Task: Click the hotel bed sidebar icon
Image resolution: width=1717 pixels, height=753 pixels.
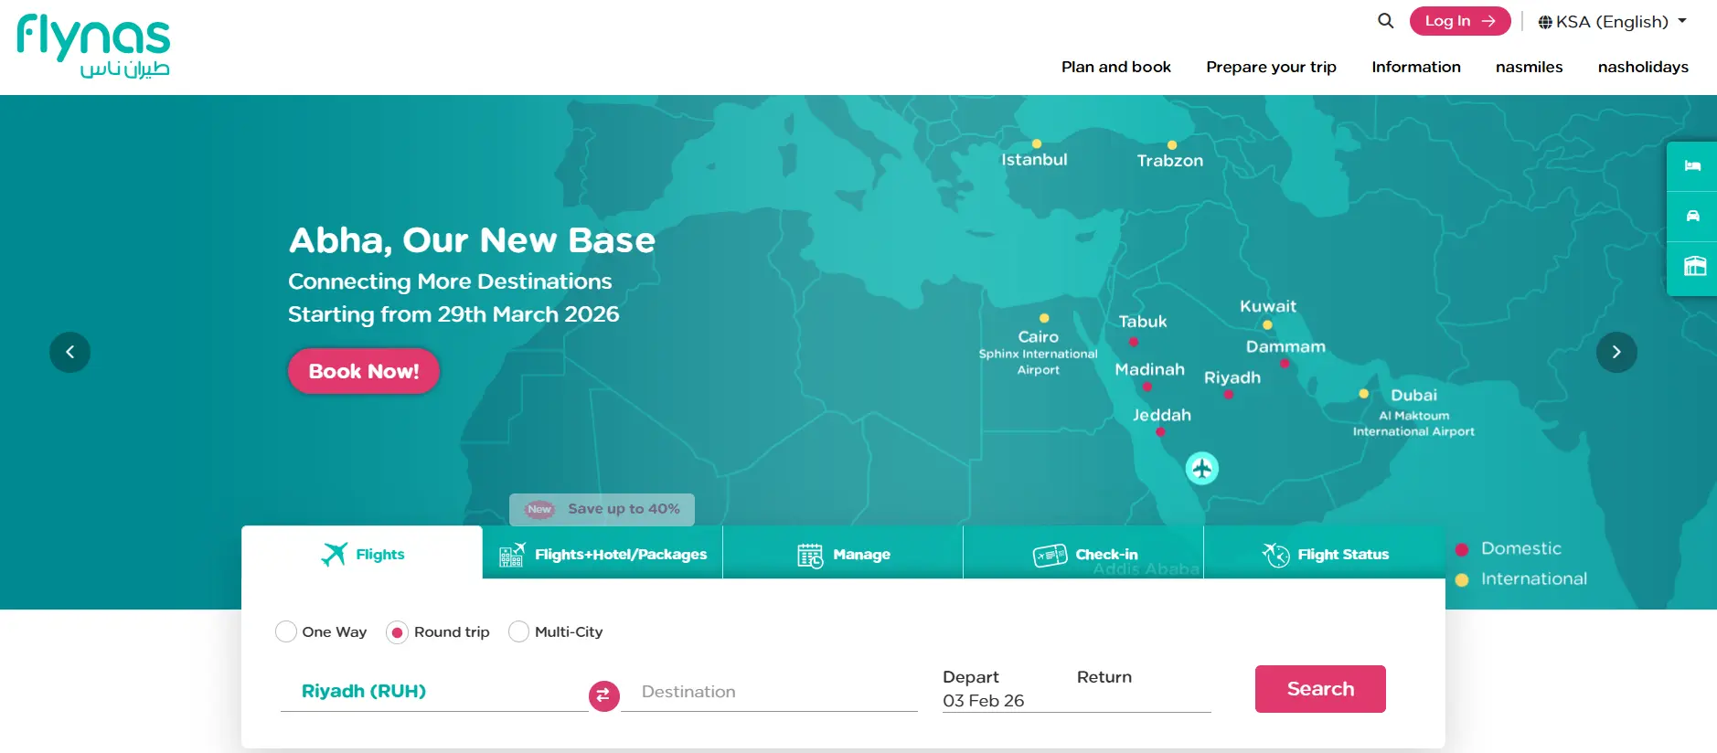Action: (1692, 166)
